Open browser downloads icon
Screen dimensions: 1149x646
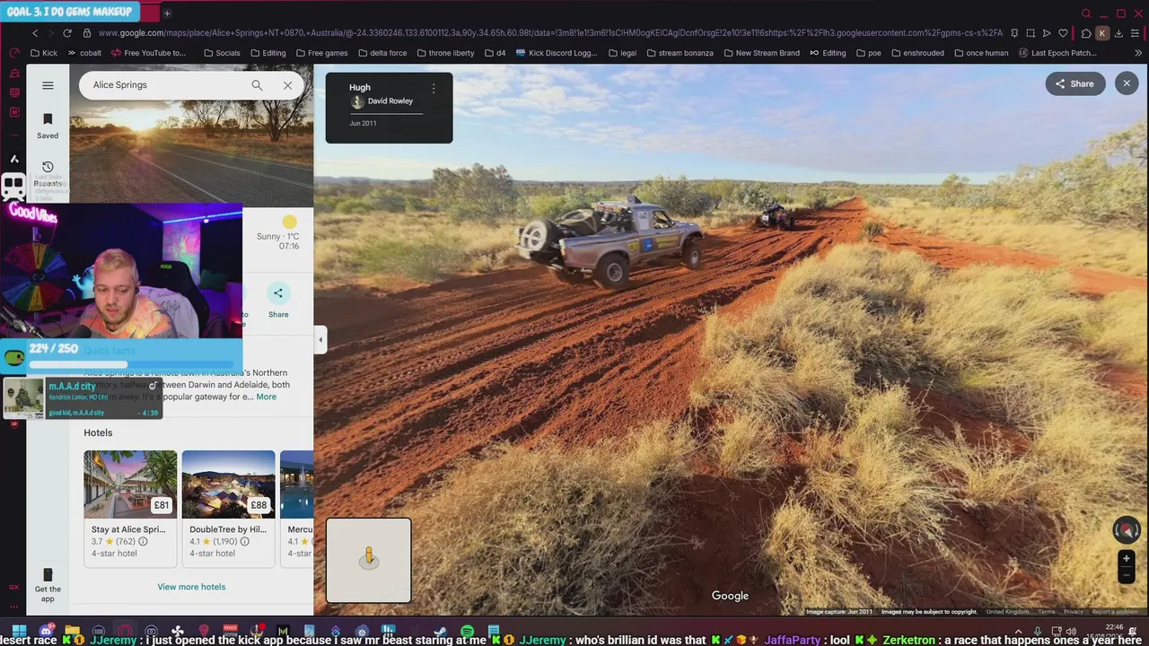click(x=1118, y=33)
